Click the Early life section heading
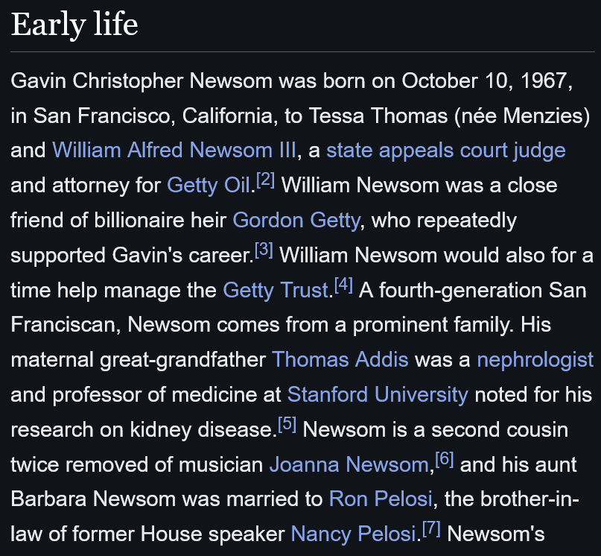 tap(74, 25)
